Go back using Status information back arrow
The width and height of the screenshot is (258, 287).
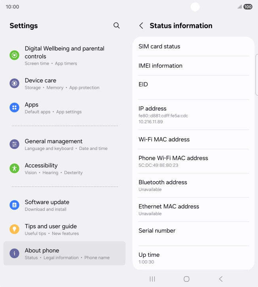[141, 26]
